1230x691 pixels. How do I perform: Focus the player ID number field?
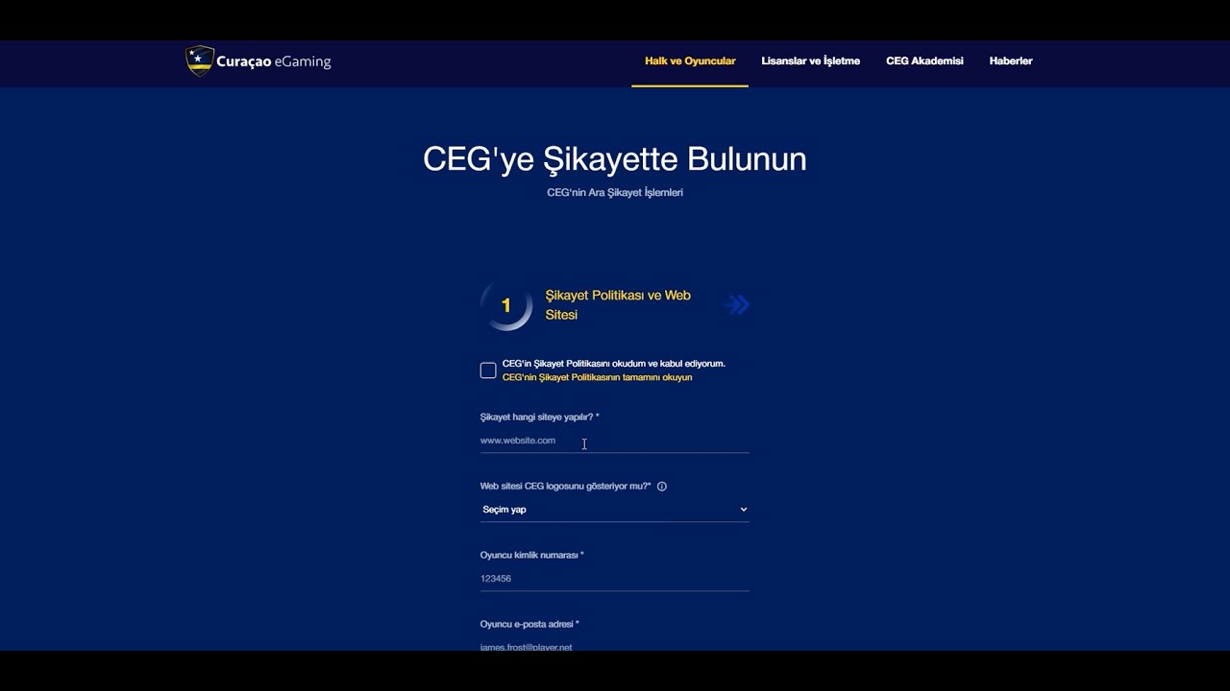click(x=615, y=579)
